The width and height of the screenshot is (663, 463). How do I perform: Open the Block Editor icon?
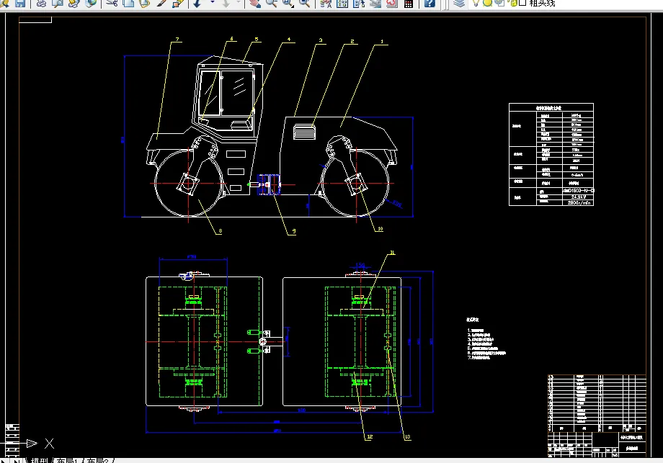click(x=177, y=4)
